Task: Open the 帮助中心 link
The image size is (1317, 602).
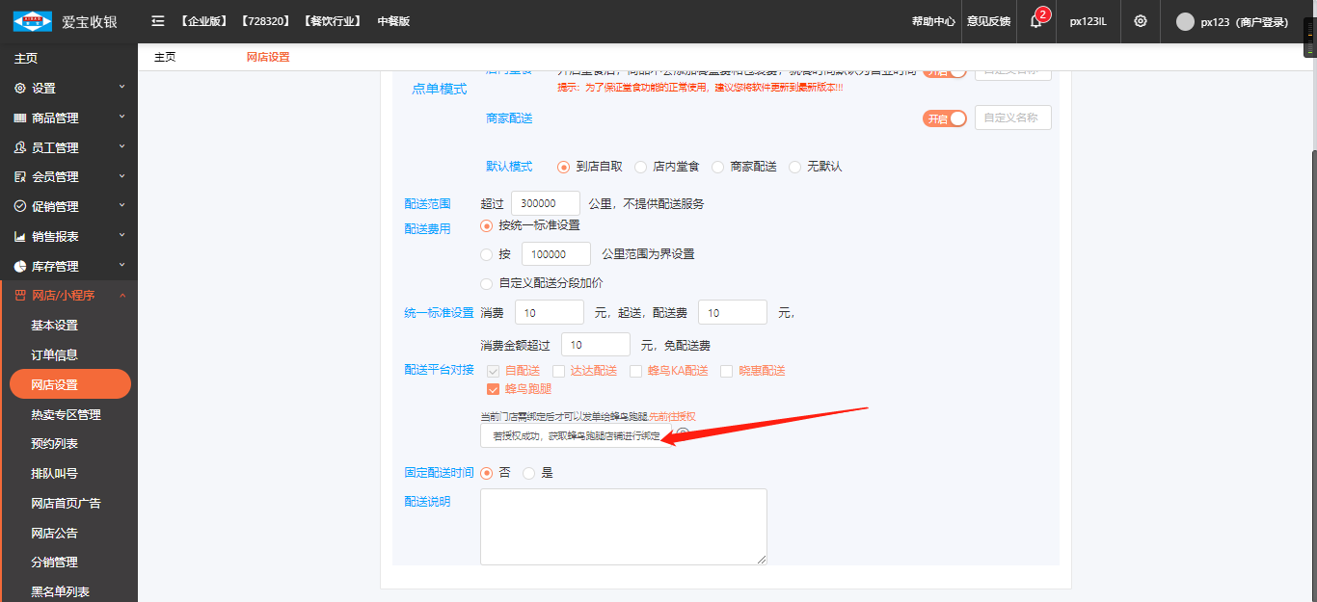Action: coord(932,21)
